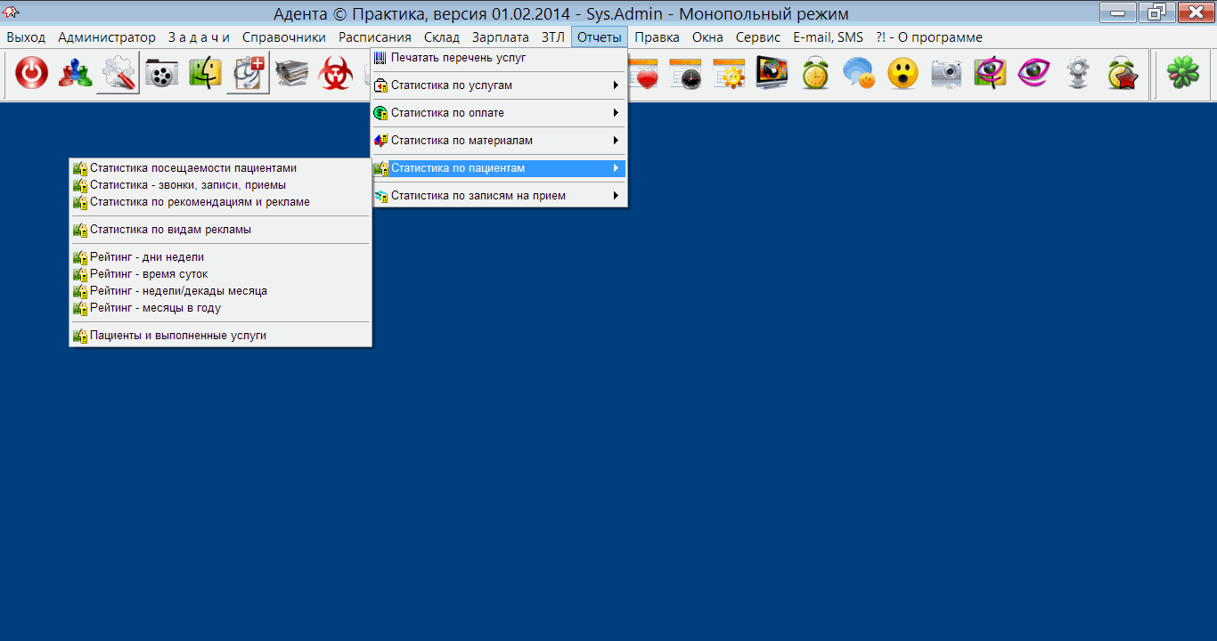Viewport: 1217px width, 641px height.
Task: Click the green alarm clock icon
Action: [815, 74]
